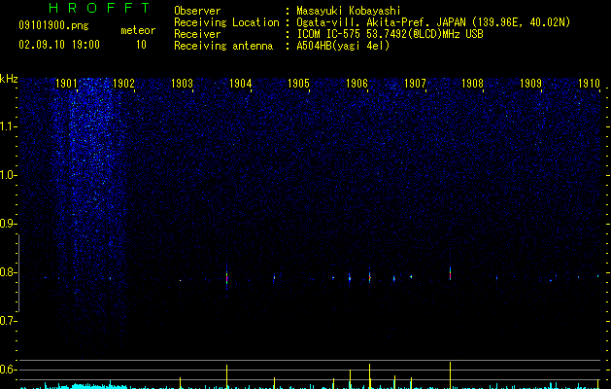Click the 1907 time axis label
Image resolution: width=611 pixels, height=389 pixels.
click(415, 84)
